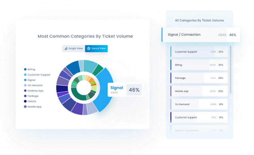Image resolution: width=254 pixels, height=155 pixels.
Task: Click the donut icon in Donut View
Action: (89, 48)
